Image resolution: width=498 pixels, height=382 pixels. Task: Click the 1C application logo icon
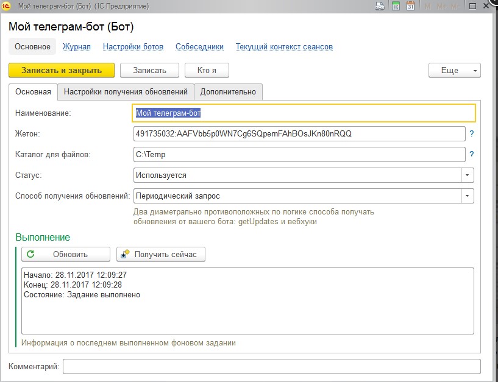[x=7, y=6]
